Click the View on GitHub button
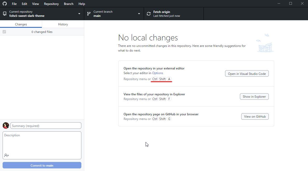Viewport: 308px width, 171px height. [x=255, y=116]
